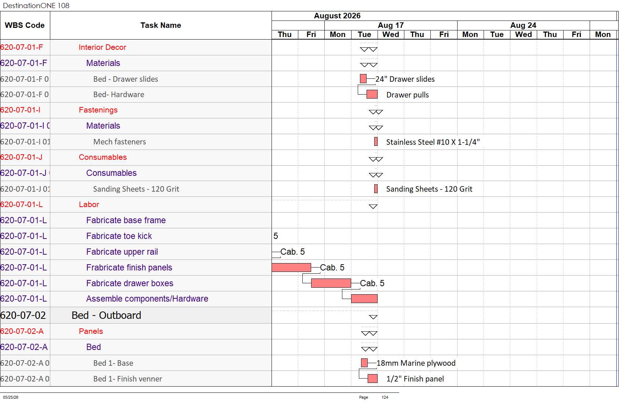619x402 pixels.
Task: Click the Fabricate drawer boxes Gantt bar
Action: tap(331, 283)
